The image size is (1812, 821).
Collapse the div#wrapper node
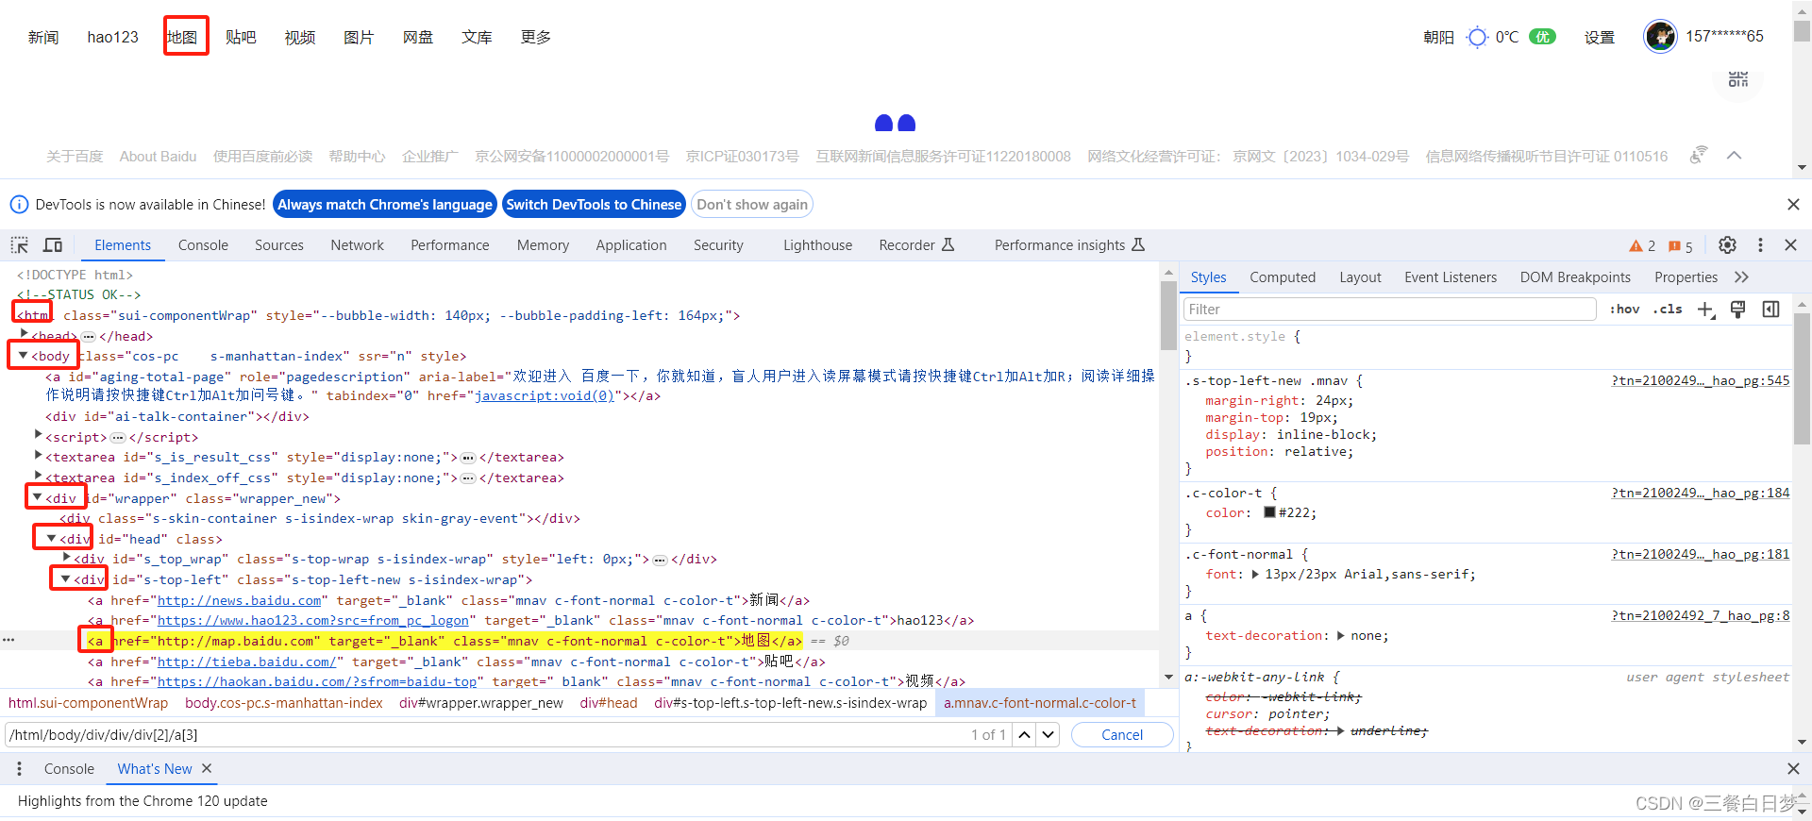pyautogui.click(x=38, y=496)
